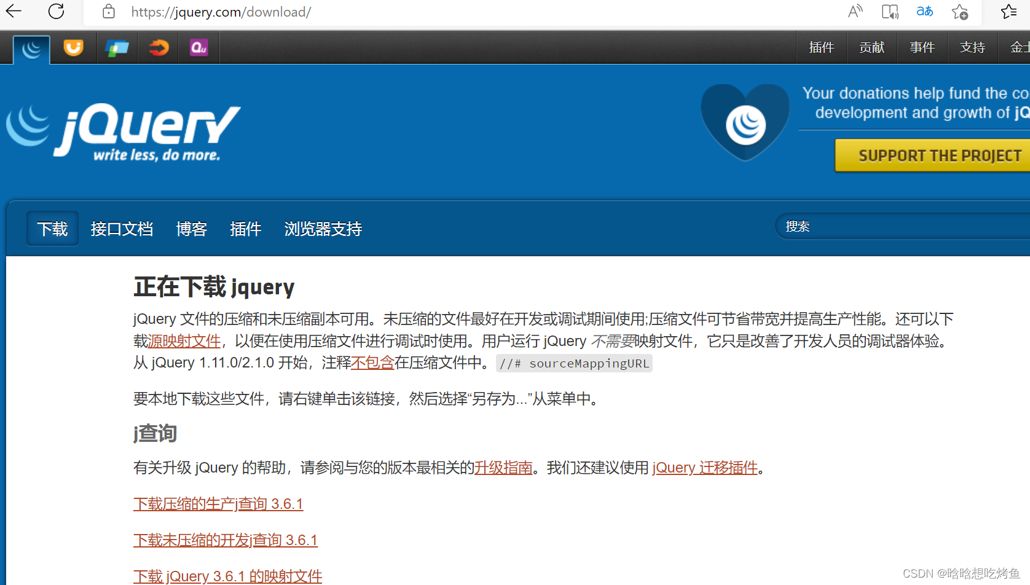The image size is (1030, 585).
Task: Click the page reload icon
Action: [55, 12]
